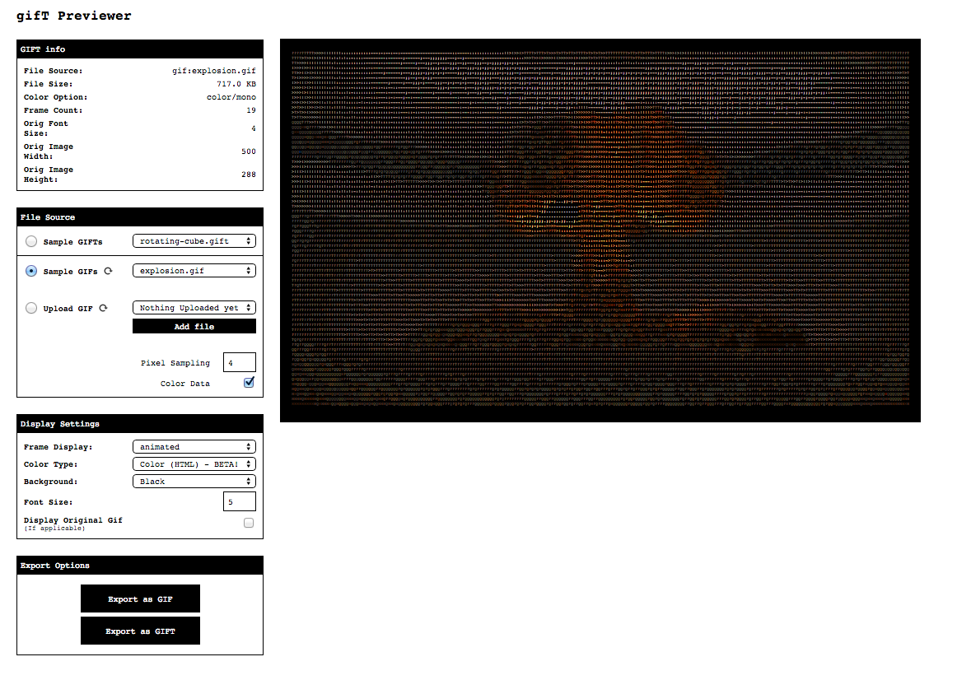The width and height of the screenshot is (957, 680).
Task: Click the reload icon beside Upload GIF
Action: point(103,308)
